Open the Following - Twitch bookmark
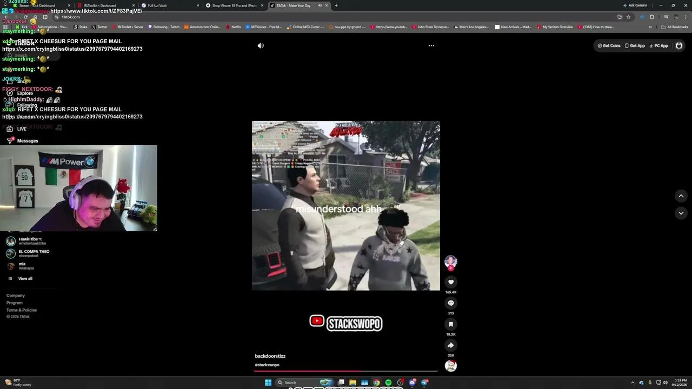The image size is (692, 389). 164,27
